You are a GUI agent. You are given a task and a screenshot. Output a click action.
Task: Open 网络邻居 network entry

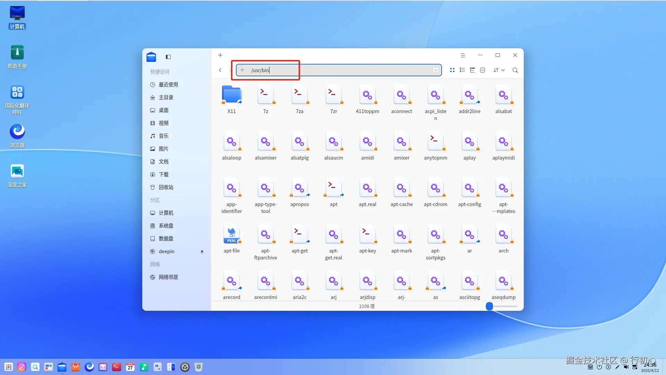tap(168, 277)
